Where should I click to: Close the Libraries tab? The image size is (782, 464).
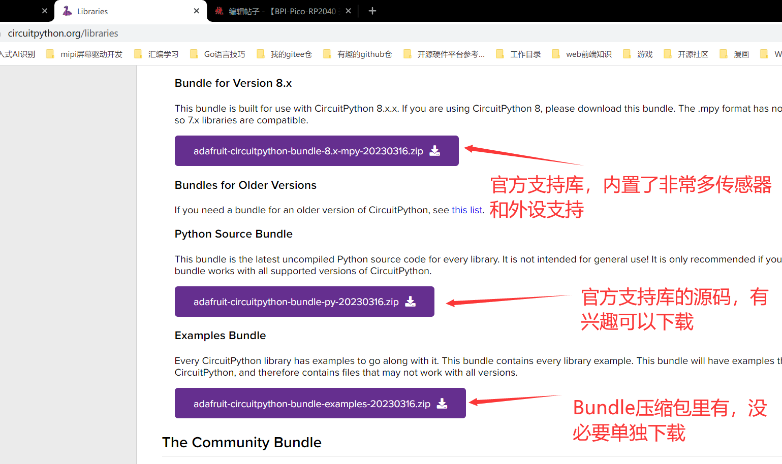tap(197, 11)
